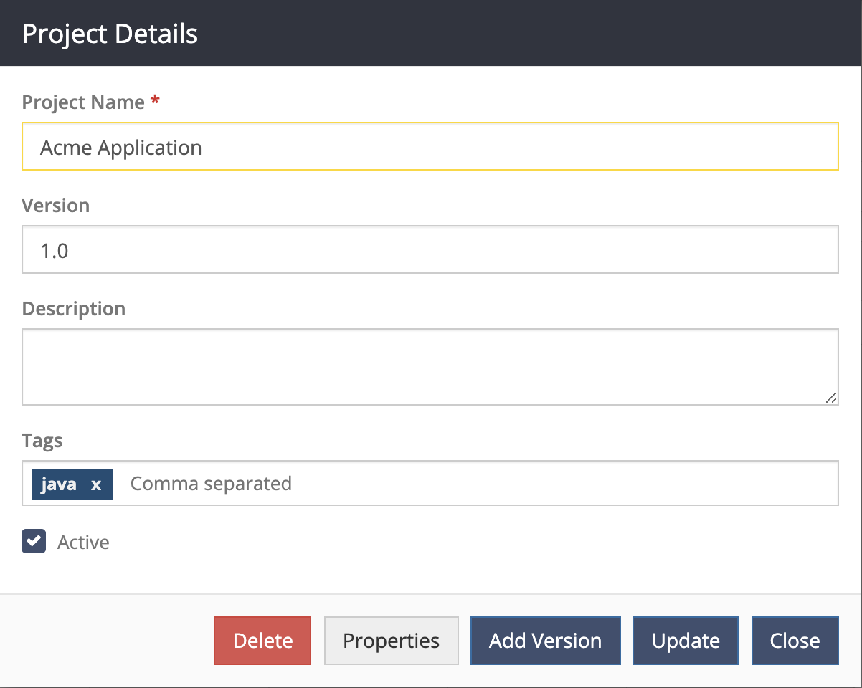
Task: Click the Description label text
Action: pos(74,308)
